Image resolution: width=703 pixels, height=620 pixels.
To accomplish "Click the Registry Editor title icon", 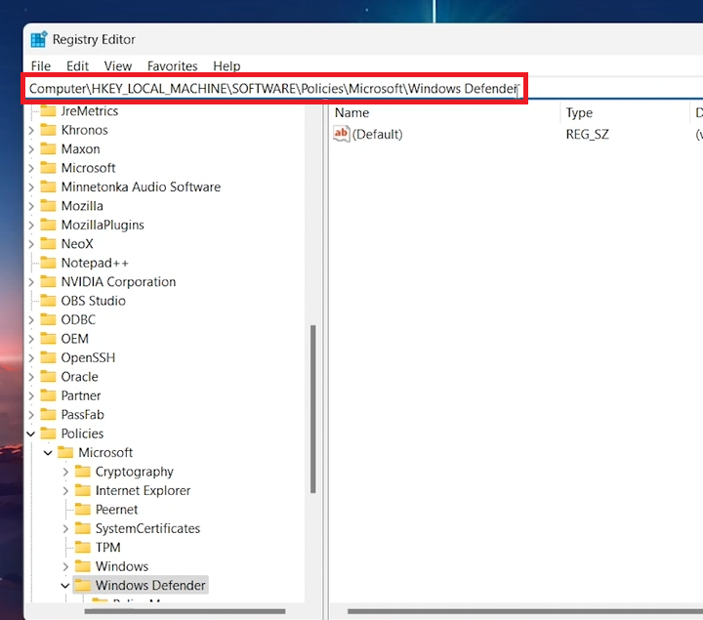I will point(38,39).
